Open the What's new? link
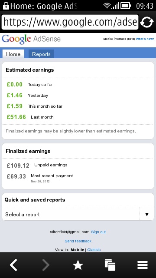The height and width of the screenshot is (278, 156). click(x=145, y=39)
